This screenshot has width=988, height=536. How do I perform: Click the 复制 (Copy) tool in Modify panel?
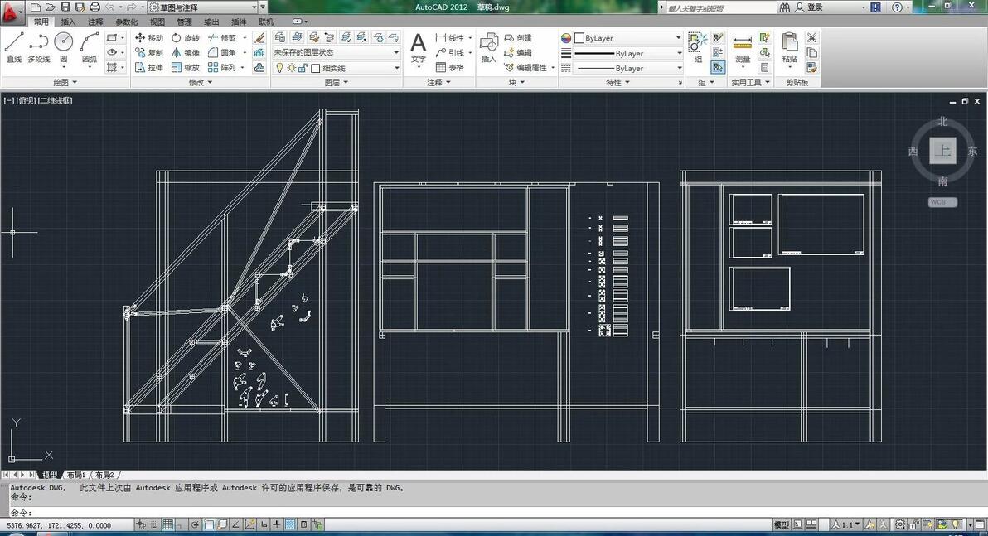(x=148, y=53)
